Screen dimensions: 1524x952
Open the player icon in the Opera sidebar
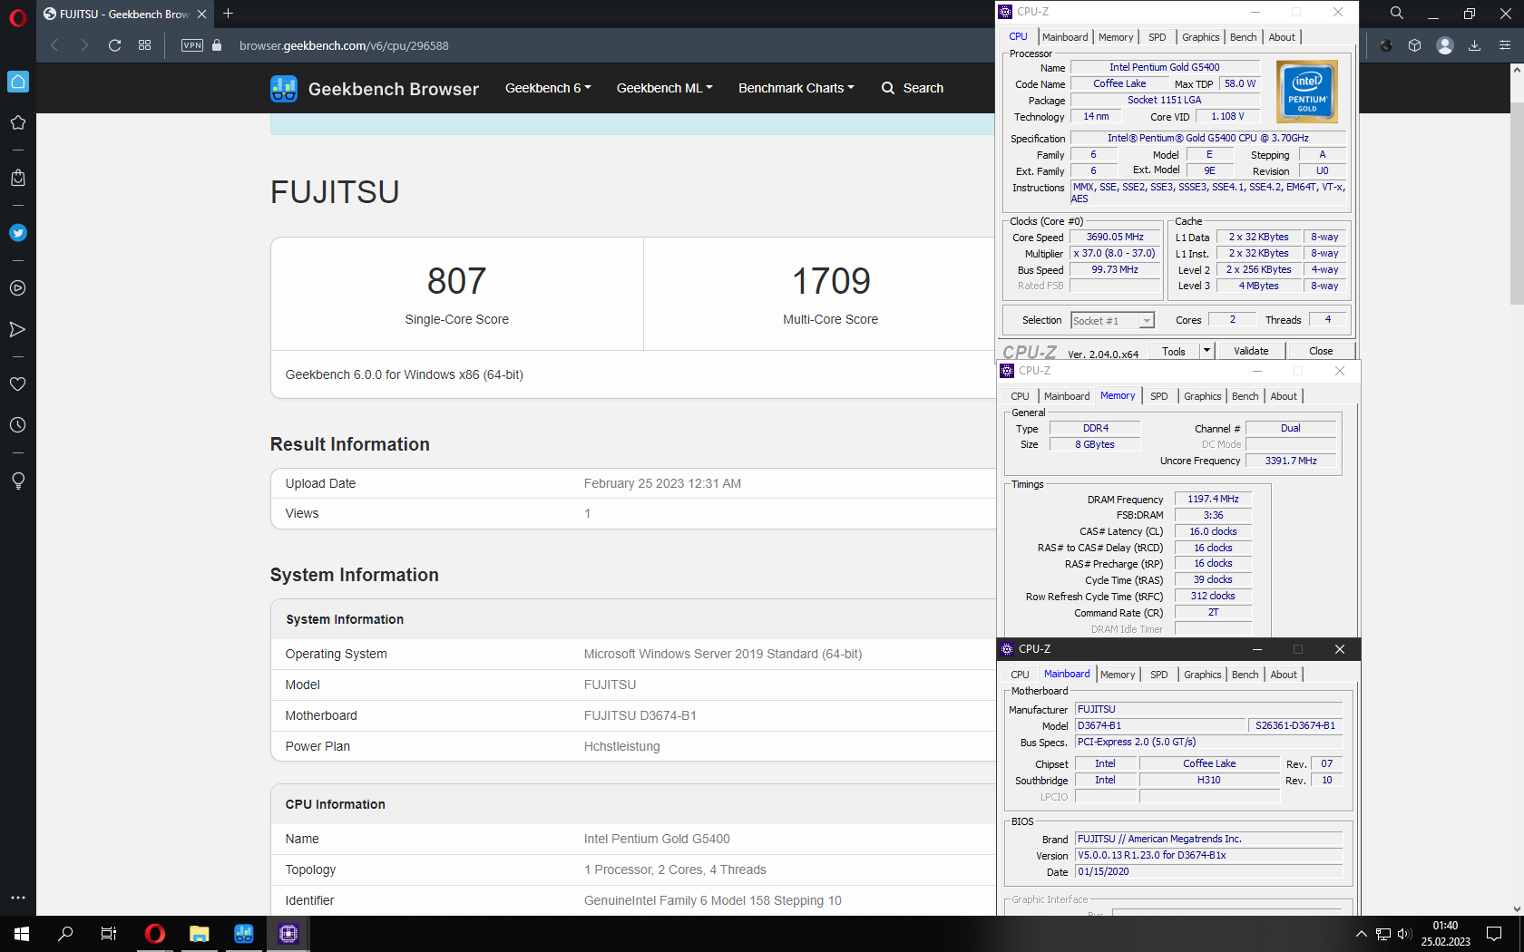click(18, 288)
